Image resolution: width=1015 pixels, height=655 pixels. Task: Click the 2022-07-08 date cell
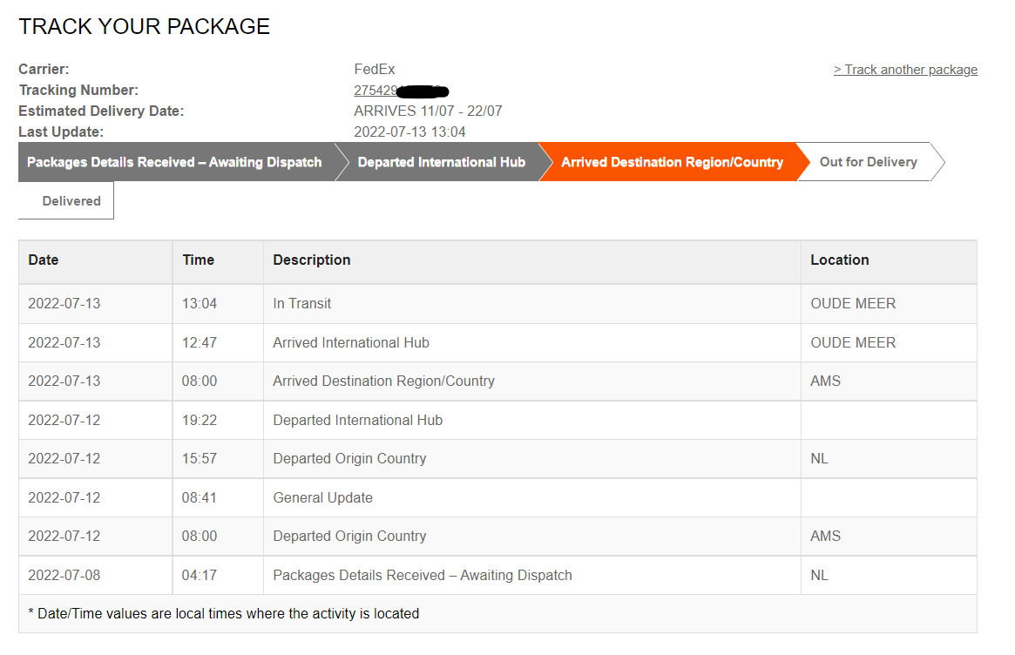point(64,576)
